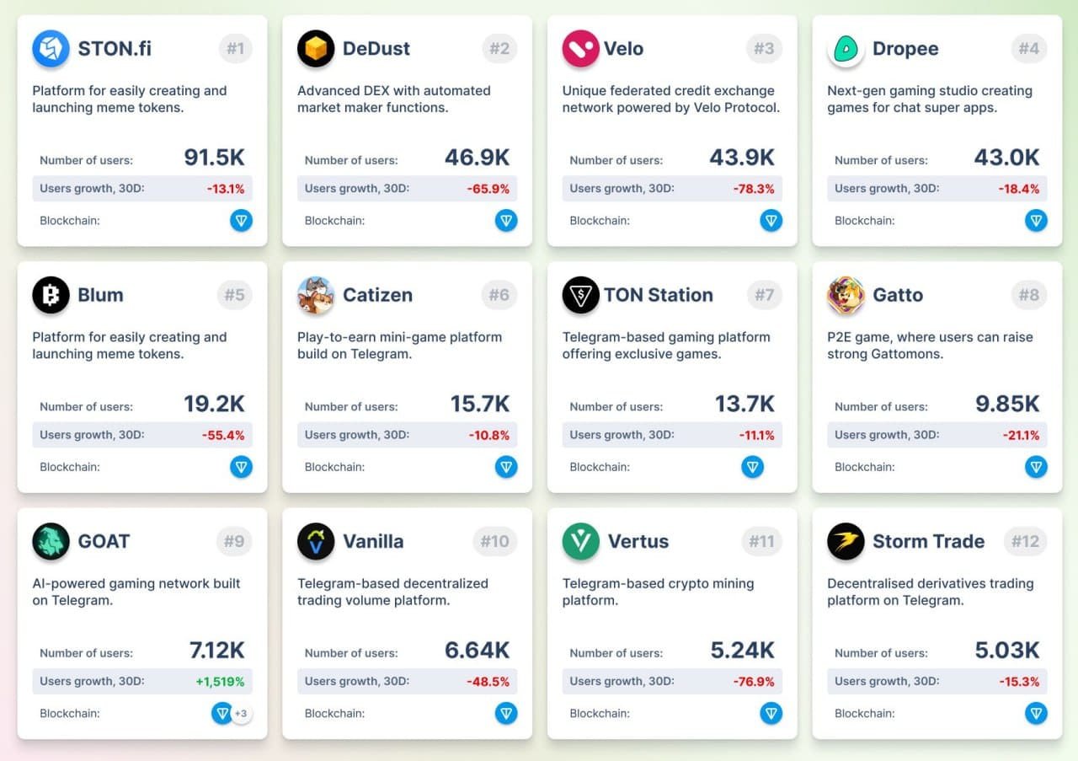Click the Vertus green logo icon
The image size is (1078, 761).
pyautogui.click(x=580, y=541)
